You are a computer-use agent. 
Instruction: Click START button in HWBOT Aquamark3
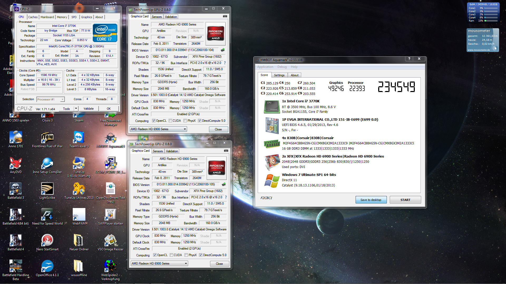coord(405,200)
